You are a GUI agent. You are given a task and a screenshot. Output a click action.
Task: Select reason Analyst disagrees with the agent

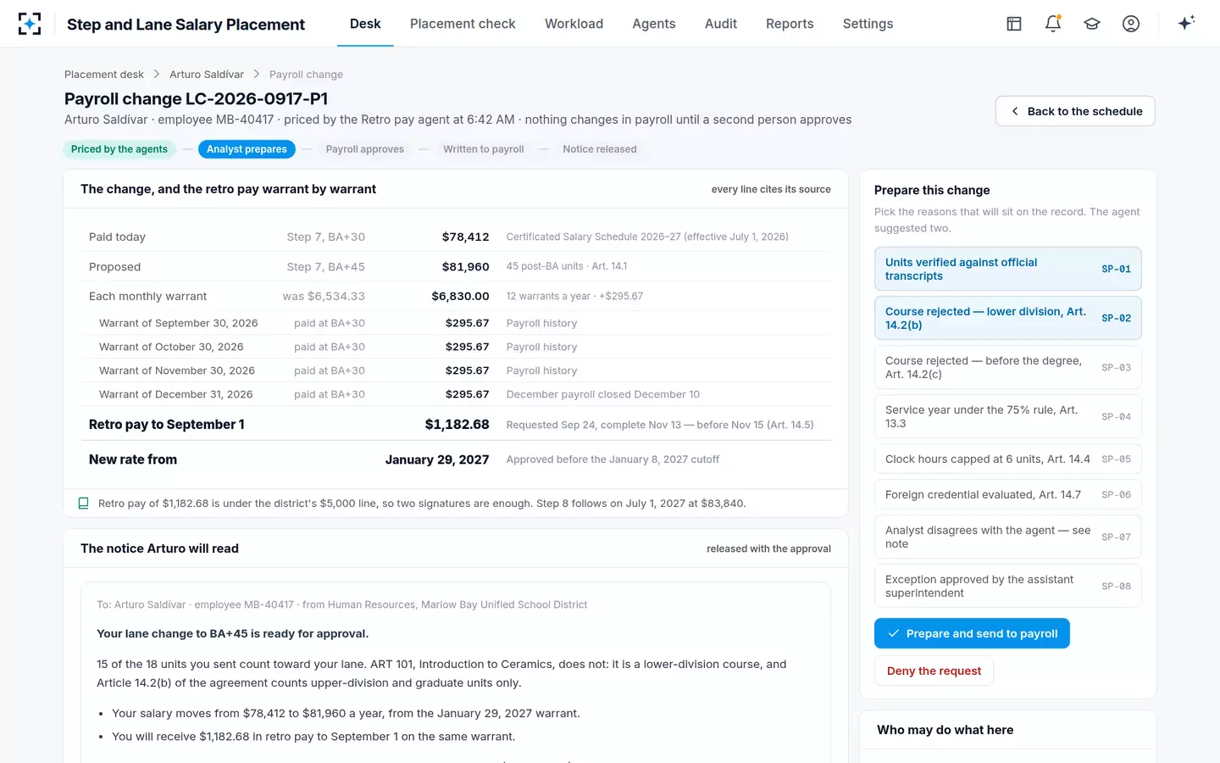pyautogui.click(x=1008, y=537)
